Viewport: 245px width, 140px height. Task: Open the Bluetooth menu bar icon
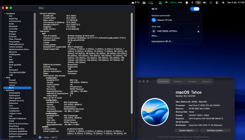pyautogui.click(x=192, y=2)
